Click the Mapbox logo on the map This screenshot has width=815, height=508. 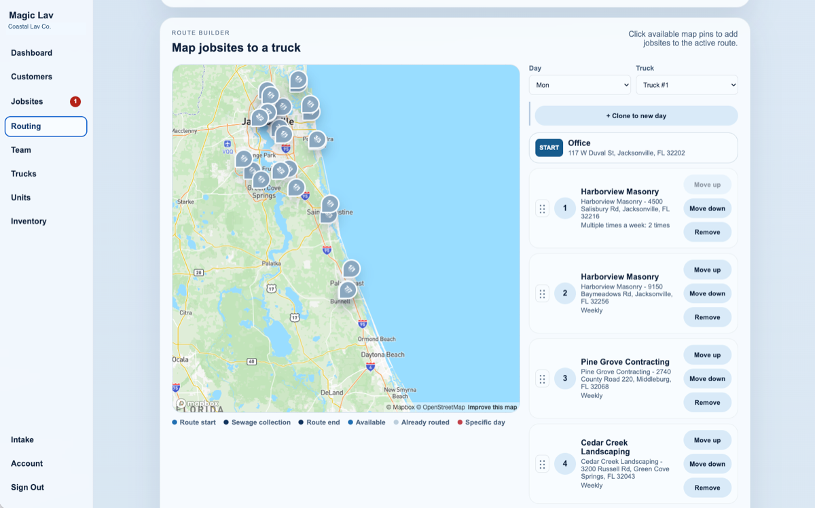(198, 403)
